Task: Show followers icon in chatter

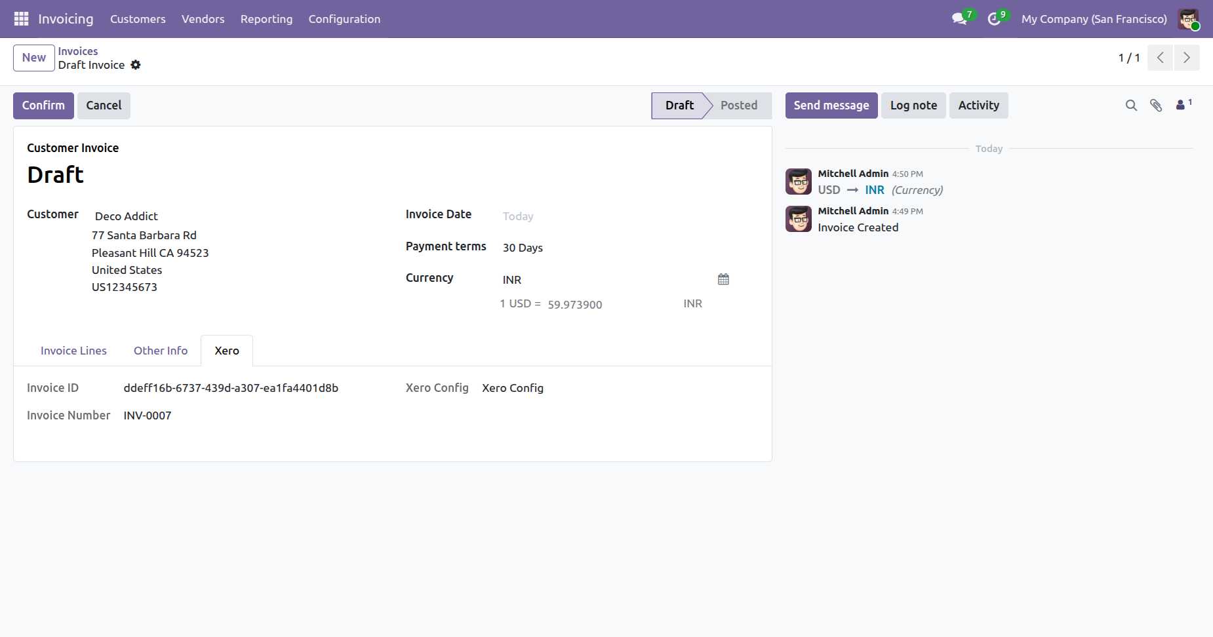Action: [1183, 104]
